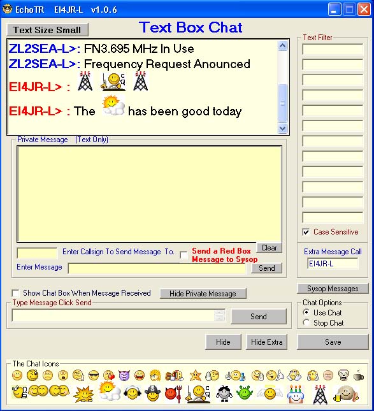The height and width of the screenshot is (411, 374).
Task: Click the Extra Message Call input field
Action: (333, 264)
